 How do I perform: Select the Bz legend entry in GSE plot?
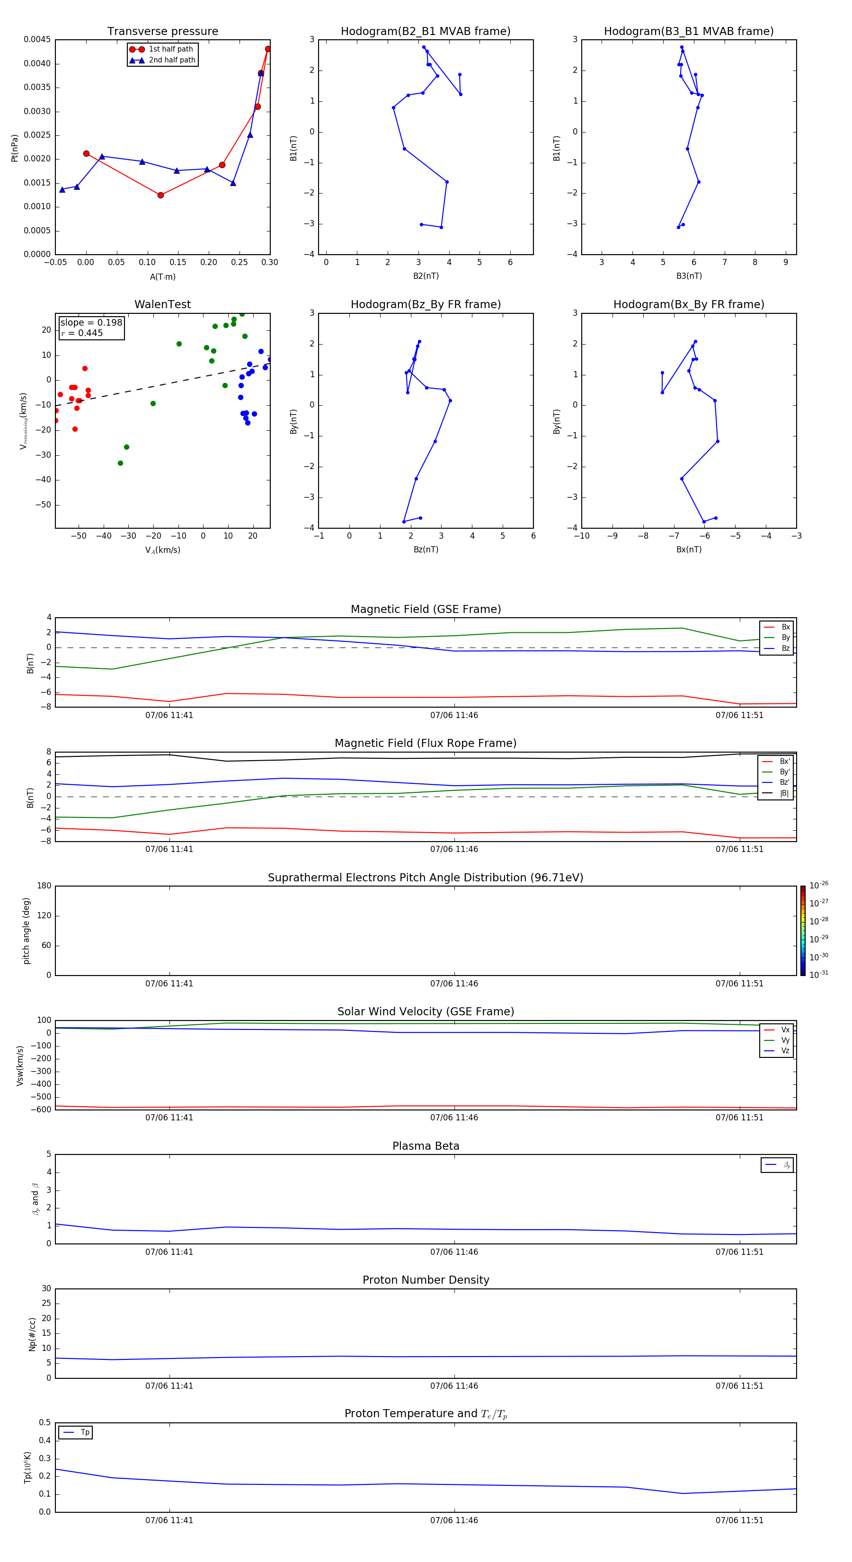(x=777, y=648)
